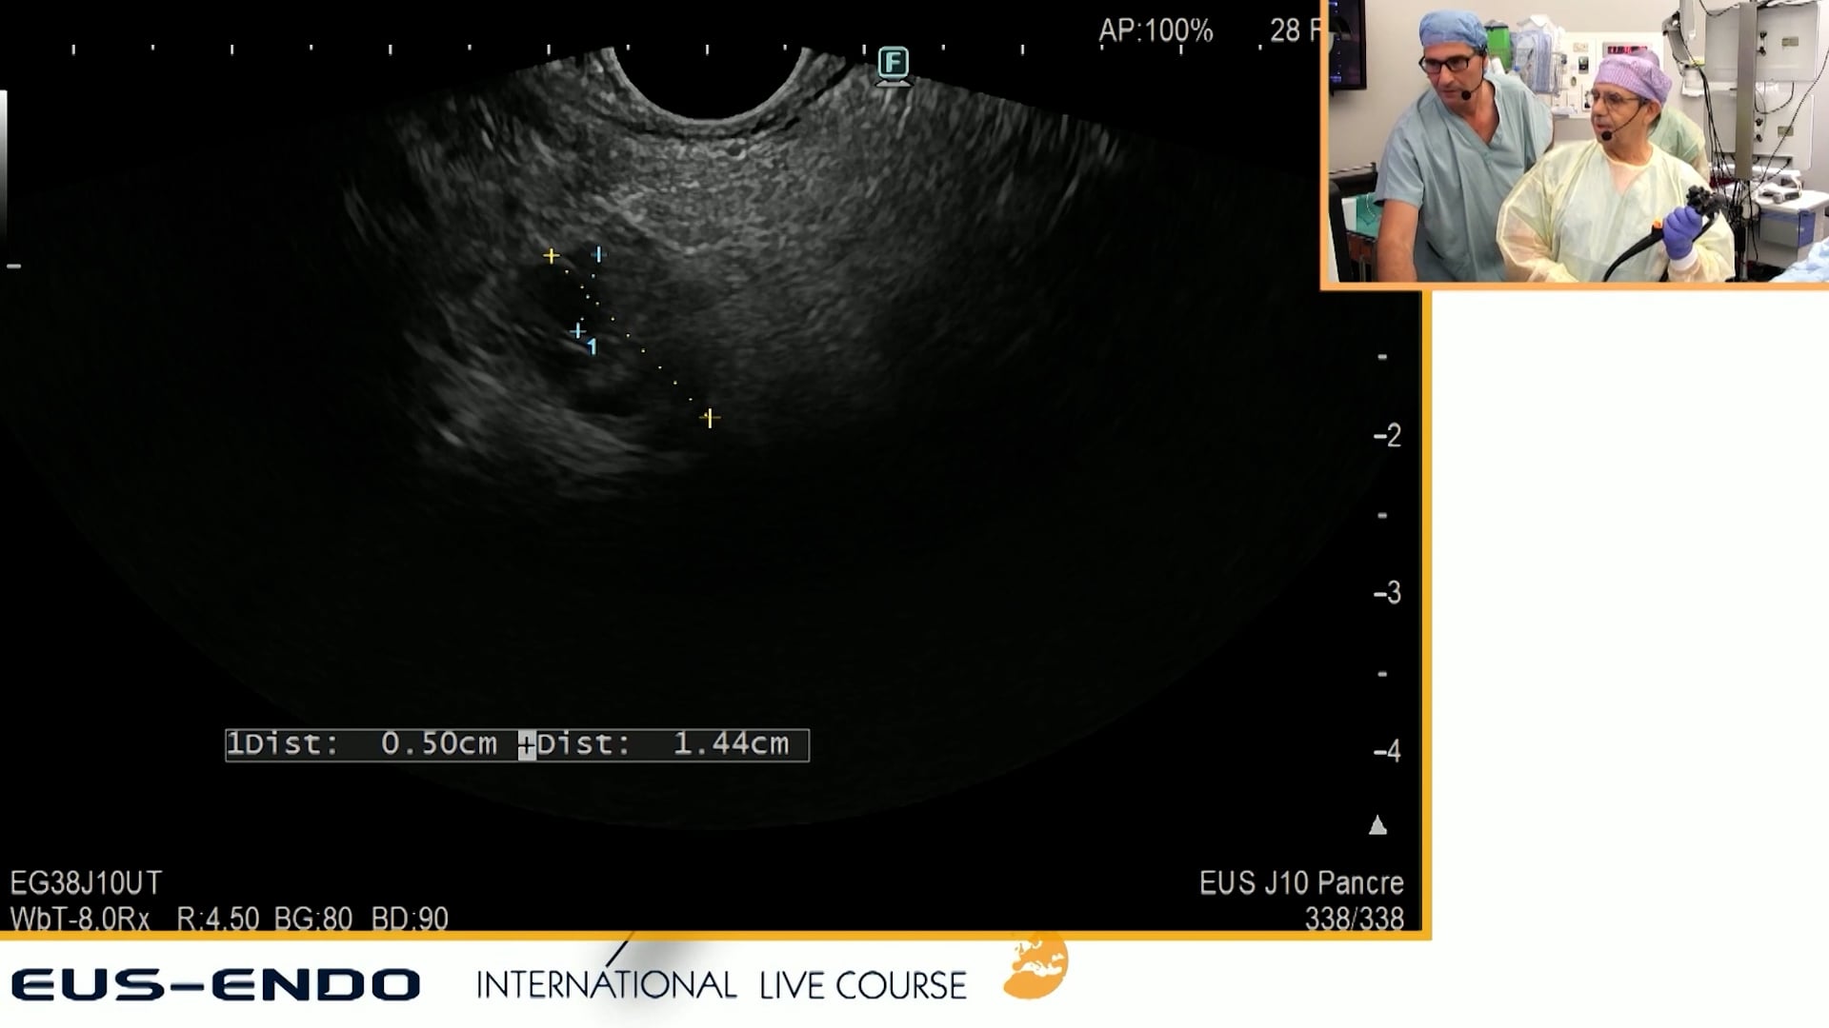Click the green F focus marker icon

click(x=893, y=64)
